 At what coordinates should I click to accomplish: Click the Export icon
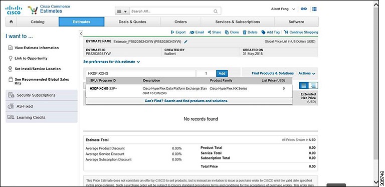pyautogui.click(x=173, y=33)
